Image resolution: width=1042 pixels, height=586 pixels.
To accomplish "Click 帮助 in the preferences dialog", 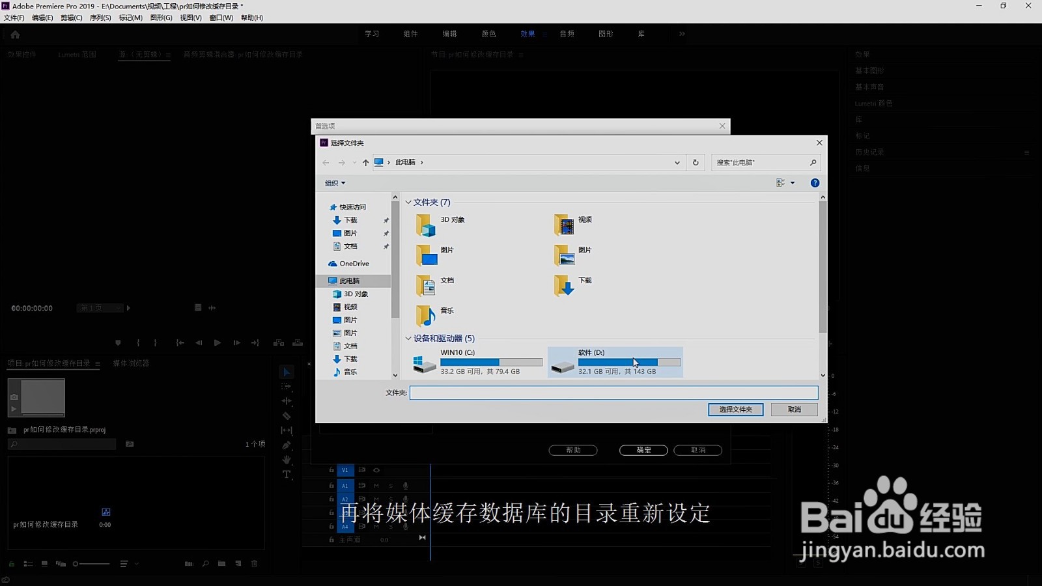I will pyautogui.click(x=573, y=450).
